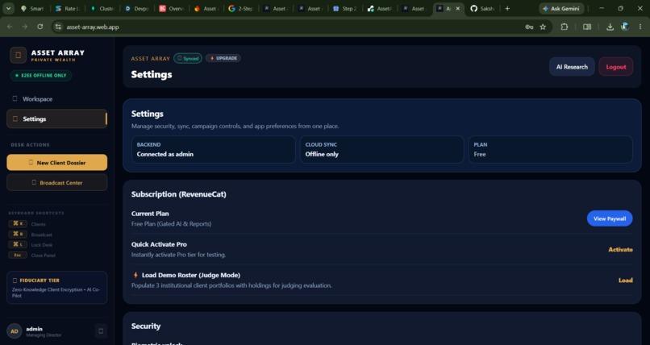650x345 pixels.
Task: Click the Backend Connected as admin card
Action: click(x=214, y=149)
